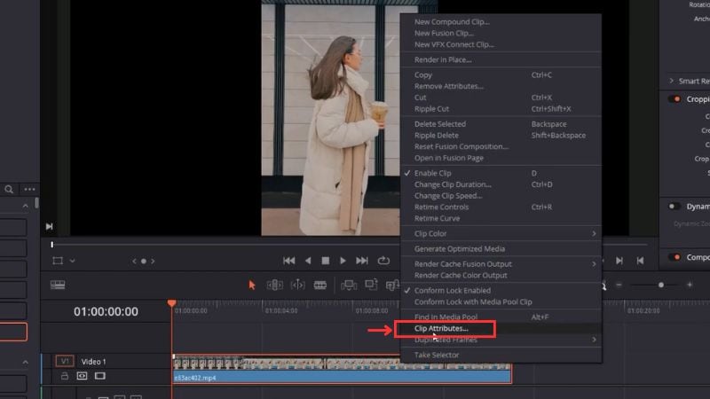This screenshot has height=399, width=710.
Task: Play the clip in reverse
Action: click(x=308, y=261)
